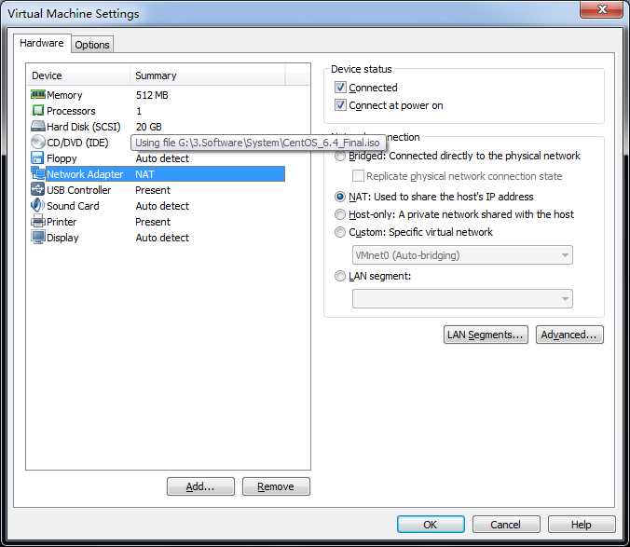Click the 512 MB memory summary

152,95
